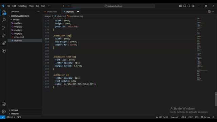Open the Manage gear icon
The height and width of the screenshot is (122, 217).
[x=4, y=111]
